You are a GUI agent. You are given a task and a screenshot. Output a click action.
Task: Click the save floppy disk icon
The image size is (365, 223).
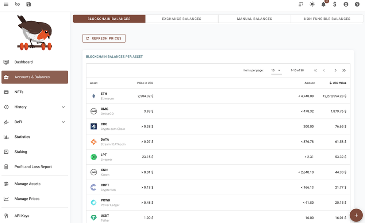point(28,4)
